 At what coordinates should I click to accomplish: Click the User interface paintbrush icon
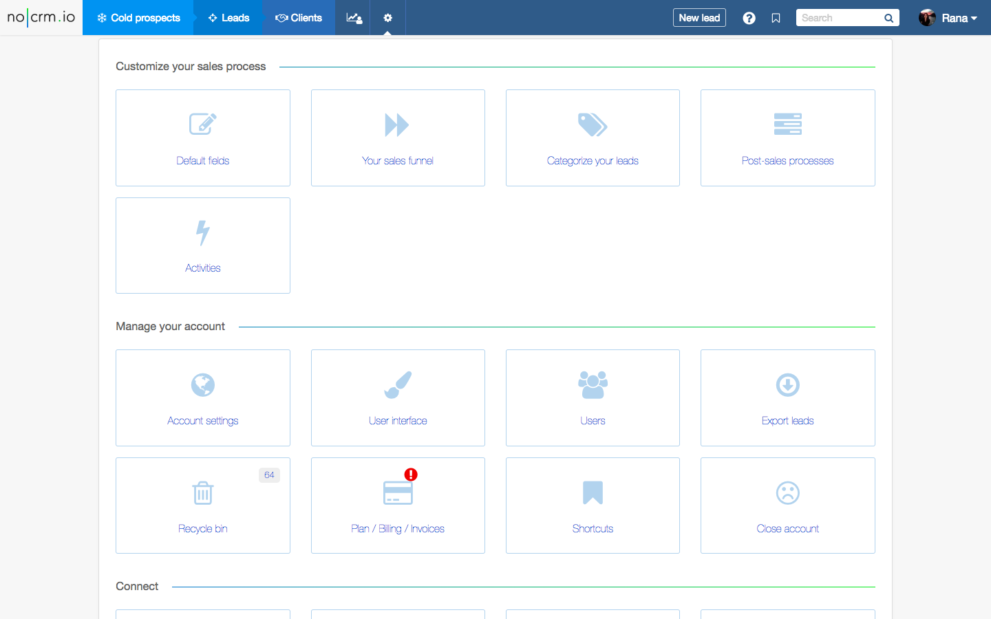click(x=398, y=385)
